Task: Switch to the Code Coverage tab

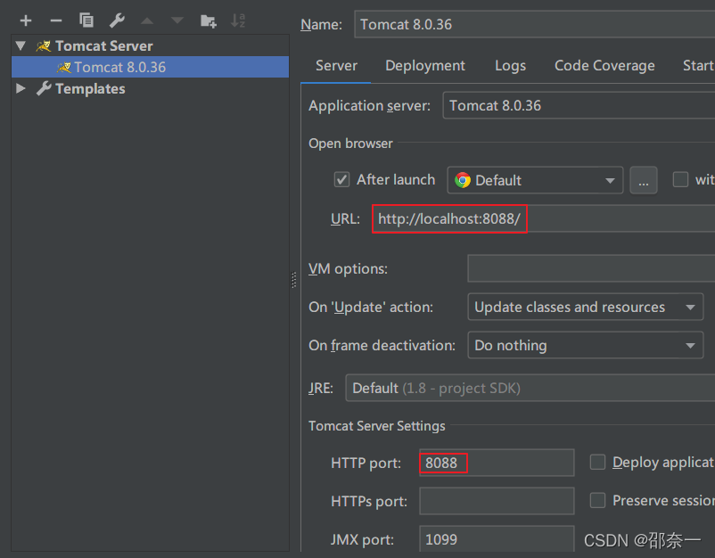Action: pyautogui.click(x=604, y=66)
